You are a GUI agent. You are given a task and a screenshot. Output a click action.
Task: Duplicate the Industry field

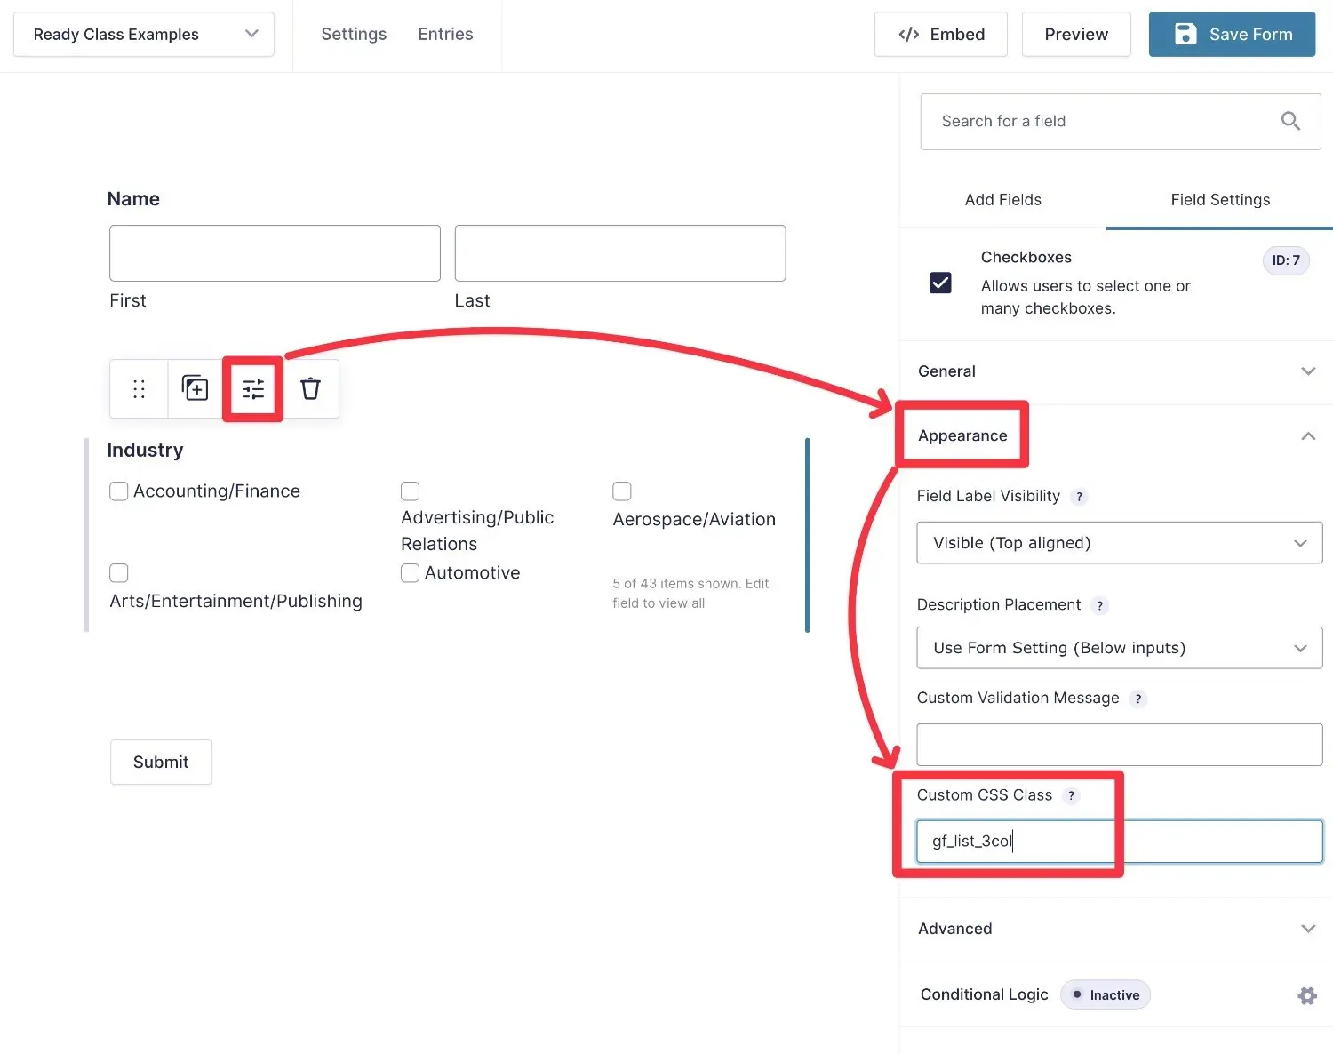[x=195, y=388]
